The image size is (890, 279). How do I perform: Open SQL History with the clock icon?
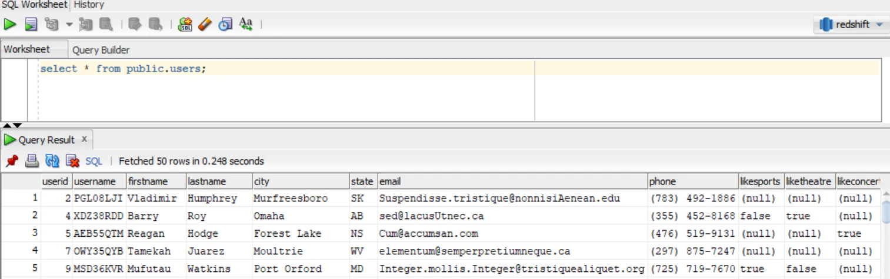coord(225,24)
